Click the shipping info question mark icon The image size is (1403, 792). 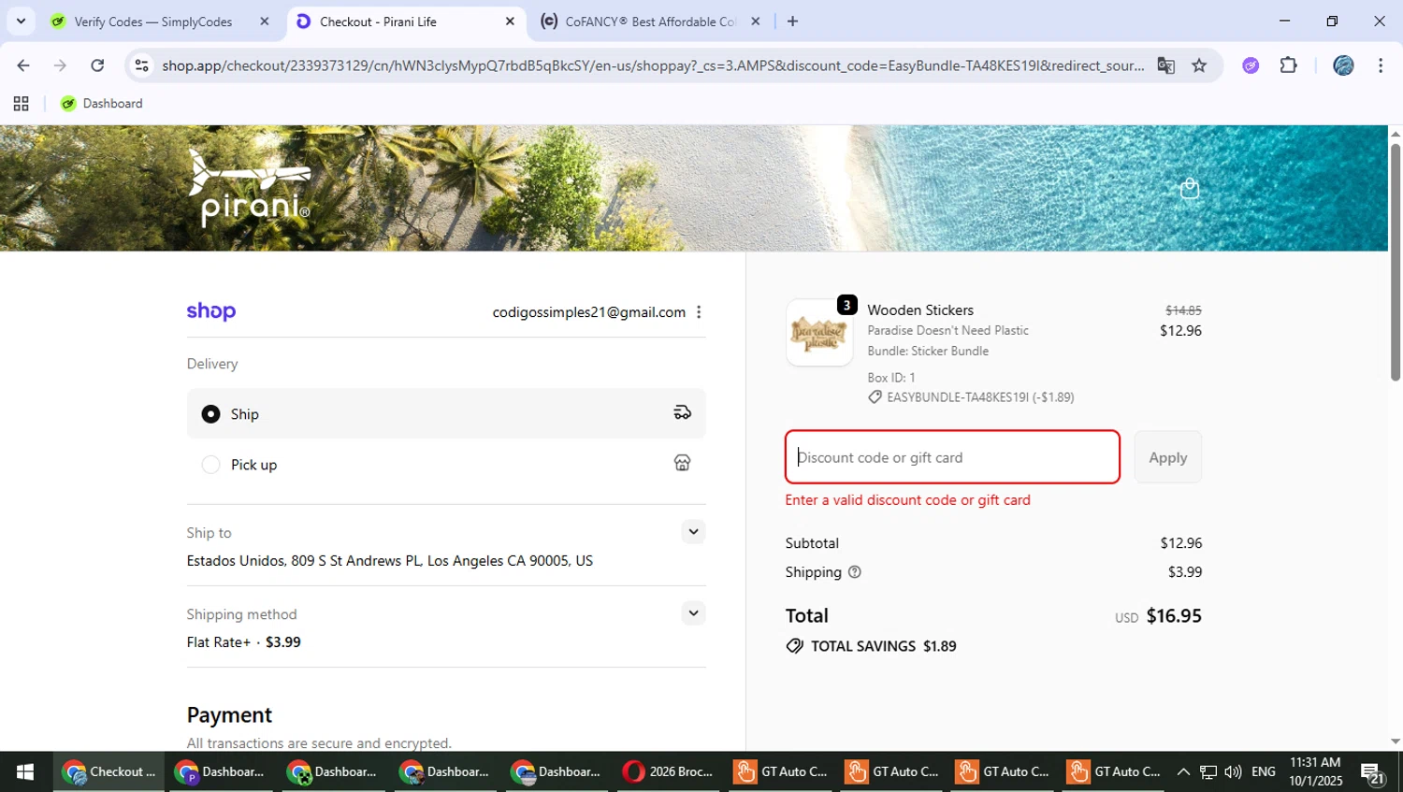coord(854,572)
